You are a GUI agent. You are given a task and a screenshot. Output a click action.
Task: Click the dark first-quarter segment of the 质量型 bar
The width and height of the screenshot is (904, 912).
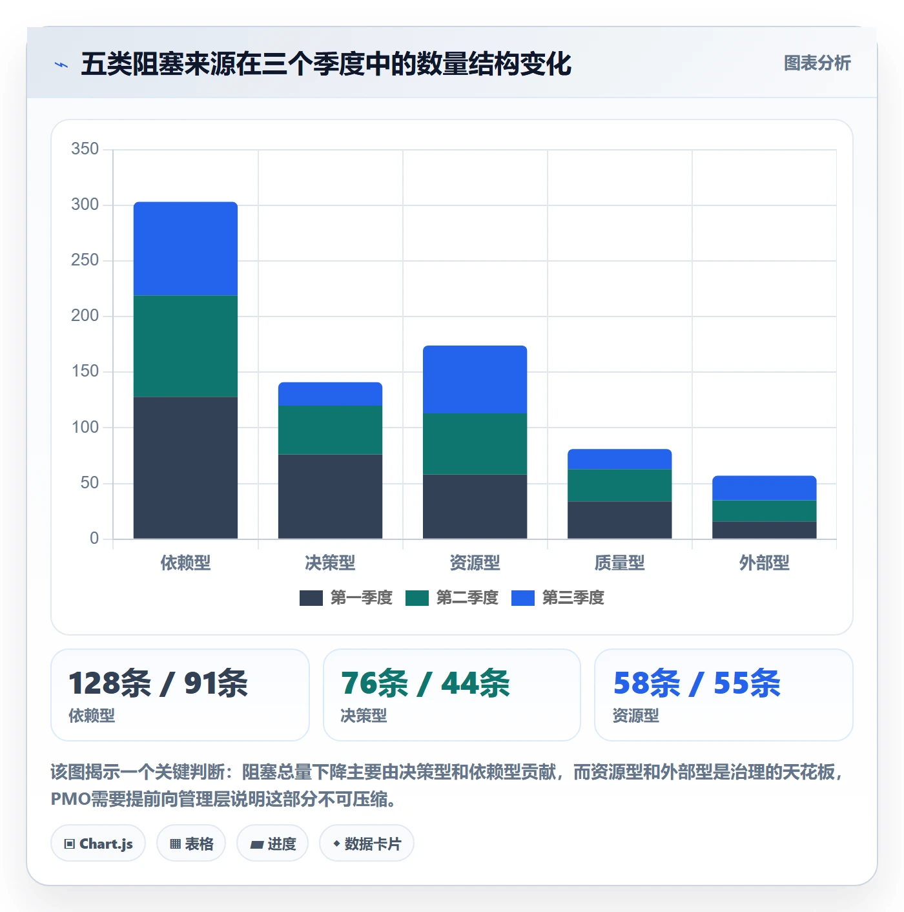point(619,520)
